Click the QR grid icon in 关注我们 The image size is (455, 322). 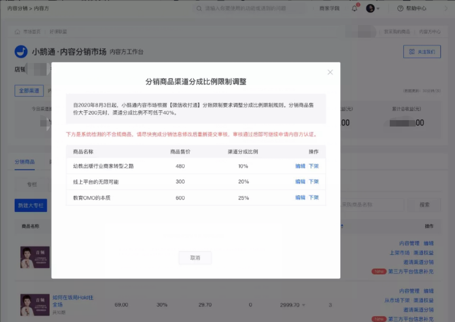412,52
